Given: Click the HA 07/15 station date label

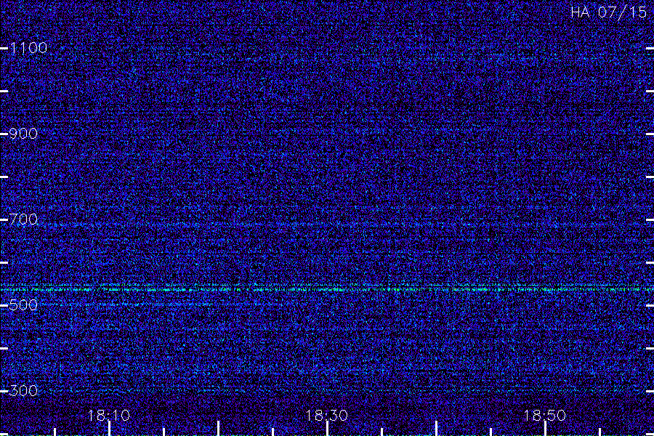Looking at the screenshot, I should click(609, 12).
